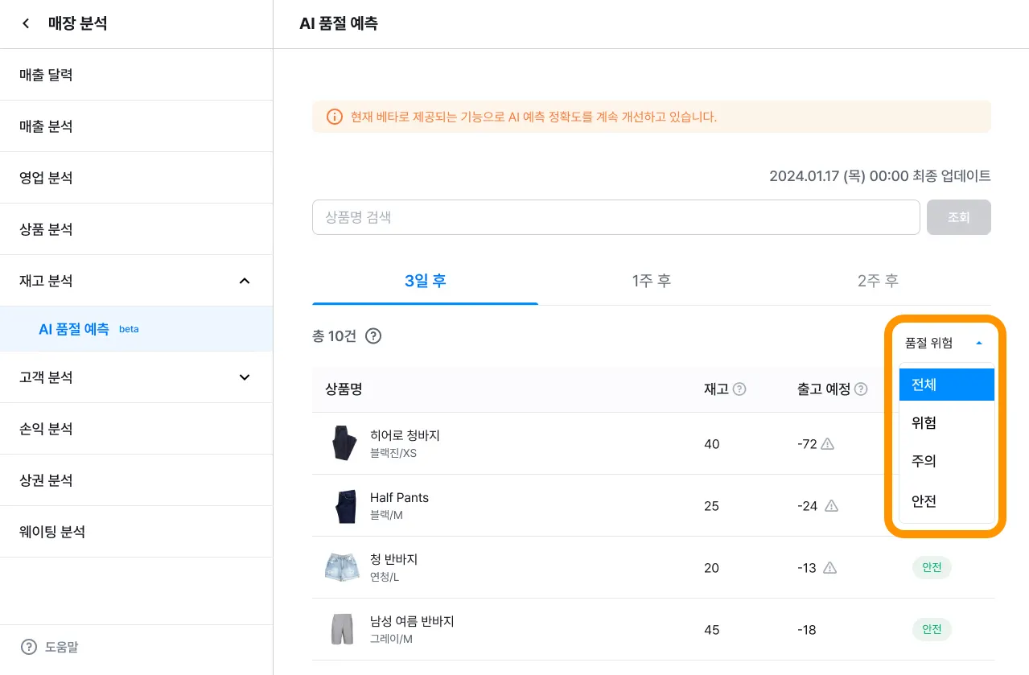Viewport: 1029px width, 675px height.
Task: Click the back arrow next to 매장 분석
Action: pos(27,24)
